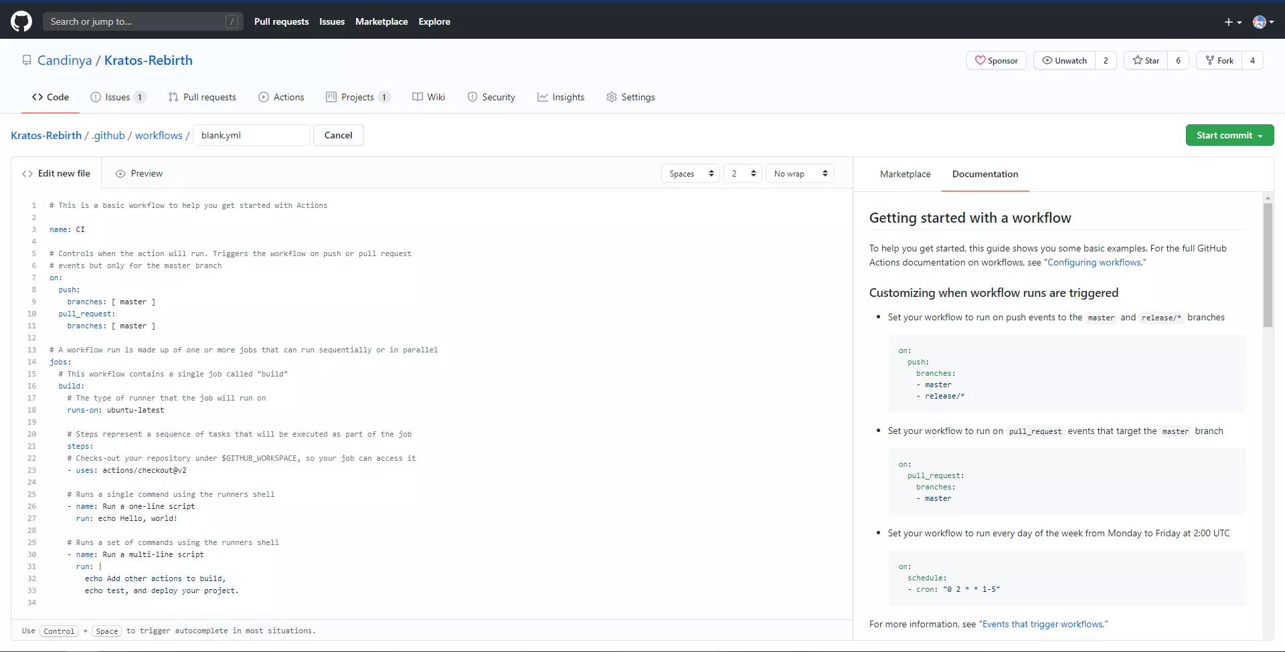The image size is (1285, 652).
Task: Open the plus create-new menu
Action: [1233, 22]
